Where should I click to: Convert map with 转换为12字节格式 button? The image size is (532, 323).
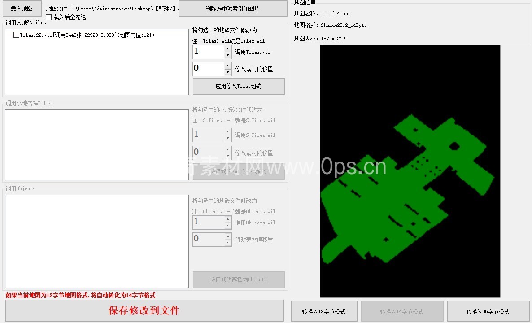[324, 311]
